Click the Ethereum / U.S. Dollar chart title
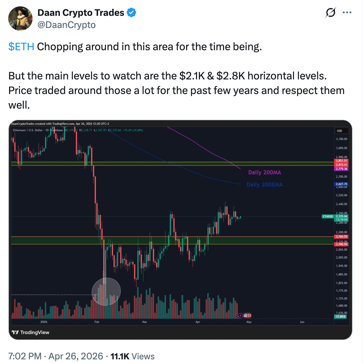This screenshot has width=363, height=363. coord(28,130)
